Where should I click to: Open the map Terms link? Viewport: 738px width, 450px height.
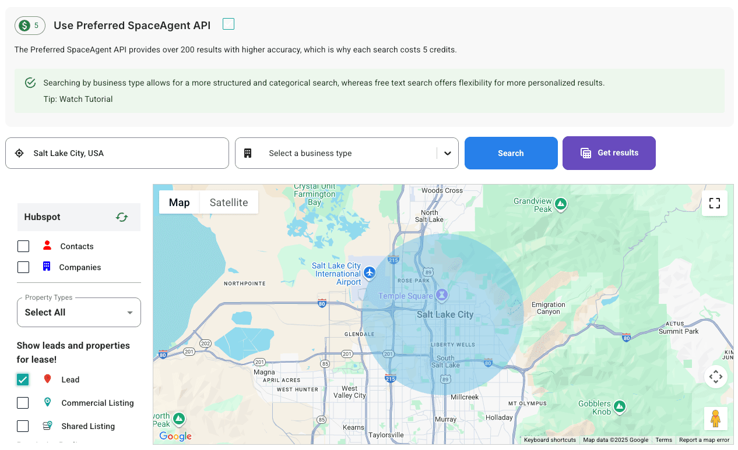663,440
